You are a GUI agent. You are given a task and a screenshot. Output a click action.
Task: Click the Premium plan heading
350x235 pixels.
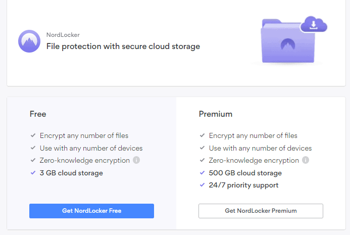tap(216, 114)
